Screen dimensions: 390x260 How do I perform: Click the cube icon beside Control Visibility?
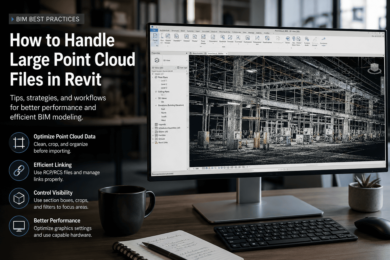[x=19, y=198]
